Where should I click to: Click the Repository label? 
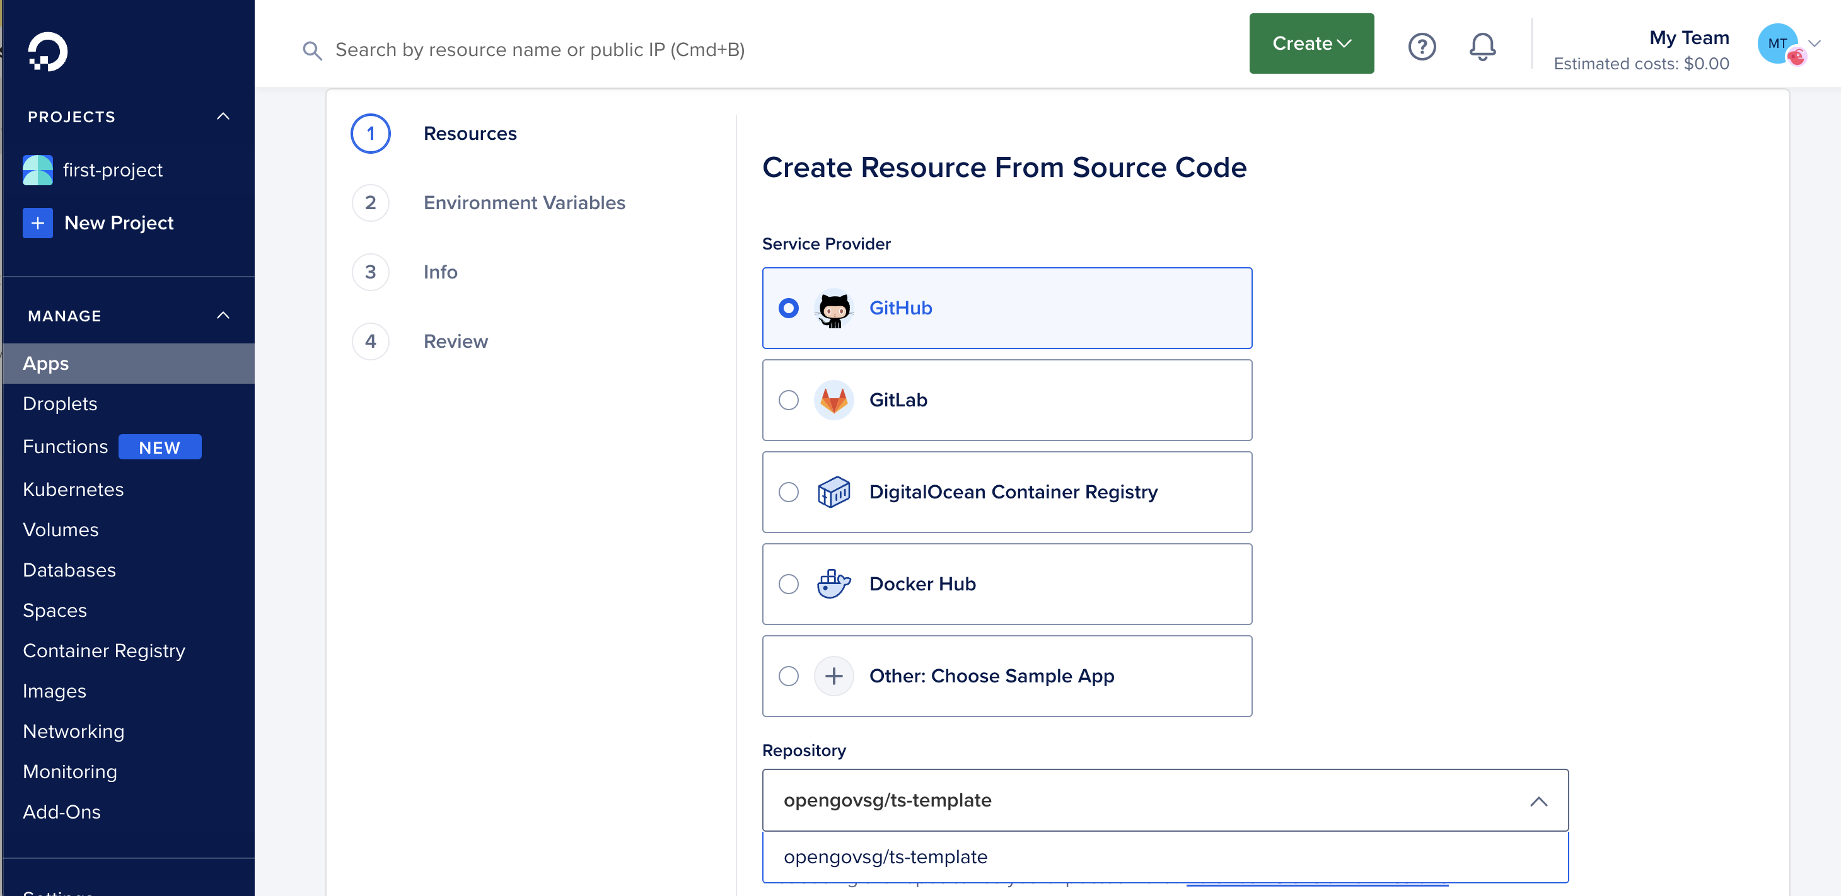803,751
